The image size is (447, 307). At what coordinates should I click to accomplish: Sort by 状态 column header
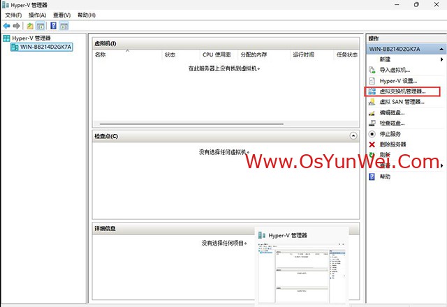181,54
